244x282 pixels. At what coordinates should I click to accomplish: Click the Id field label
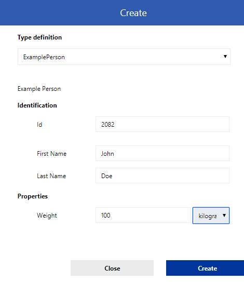tap(39, 125)
